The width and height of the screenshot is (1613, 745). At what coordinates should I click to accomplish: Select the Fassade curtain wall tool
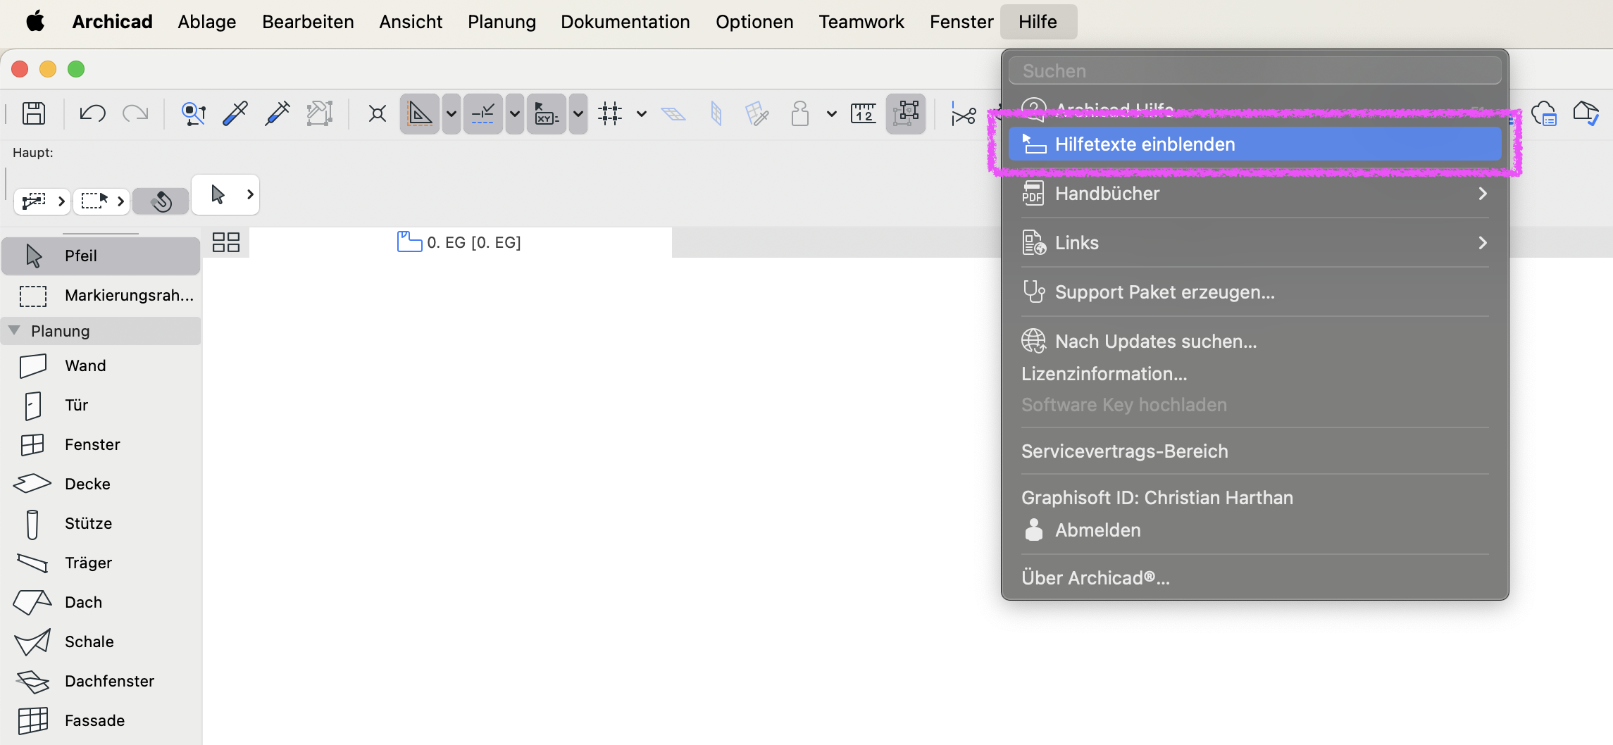[x=101, y=720]
